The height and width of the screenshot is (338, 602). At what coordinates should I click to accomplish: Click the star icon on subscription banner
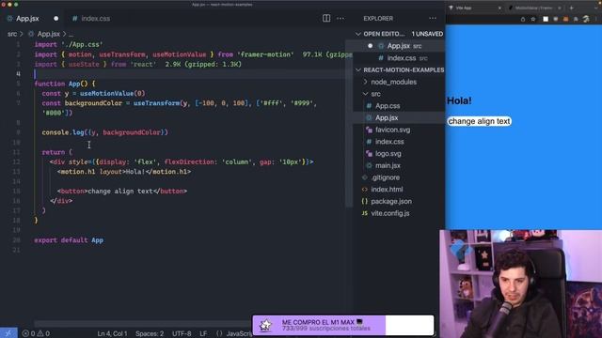click(265, 326)
